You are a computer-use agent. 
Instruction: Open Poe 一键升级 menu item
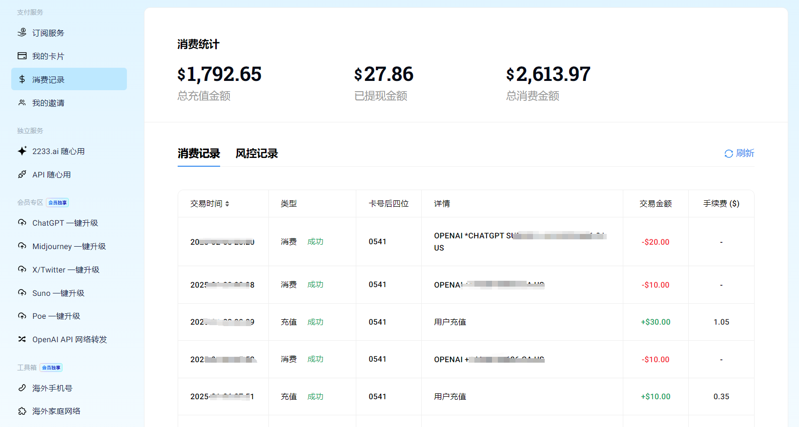coord(56,316)
